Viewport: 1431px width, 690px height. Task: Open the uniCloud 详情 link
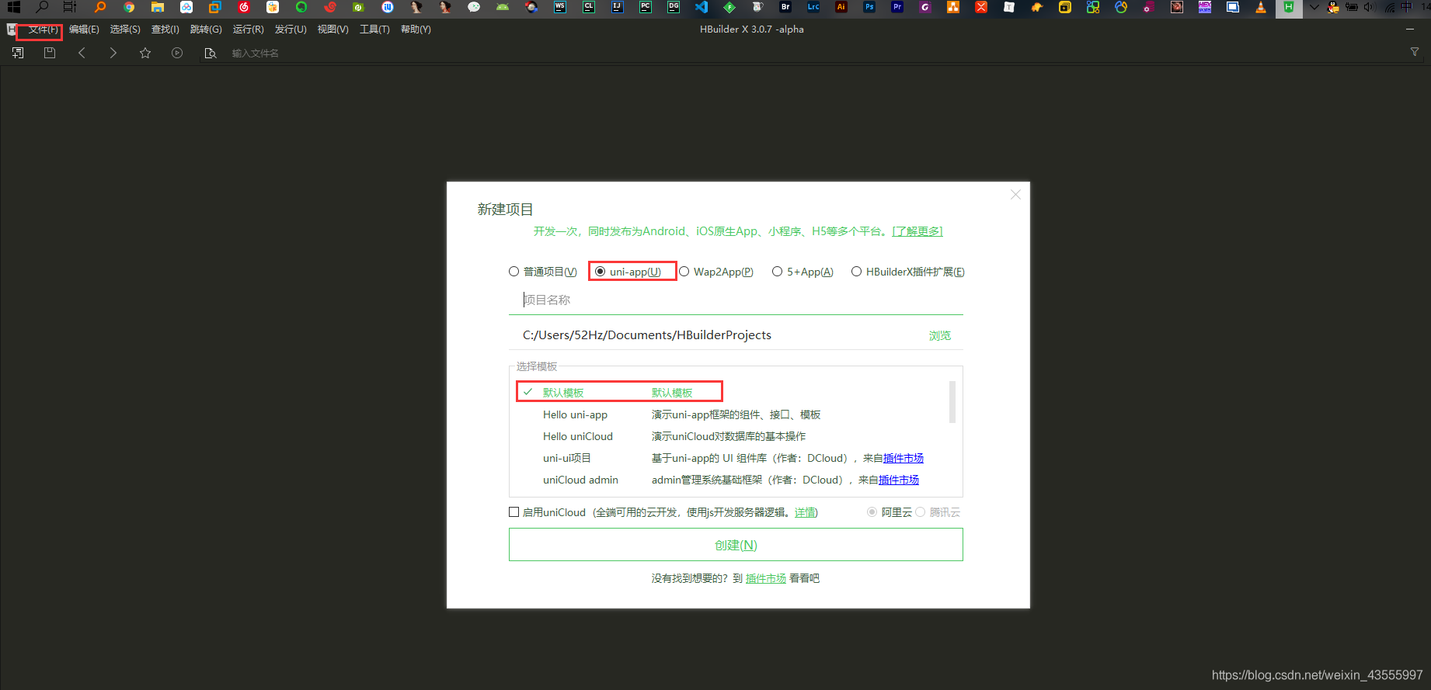pyautogui.click(x=805, y=512)
